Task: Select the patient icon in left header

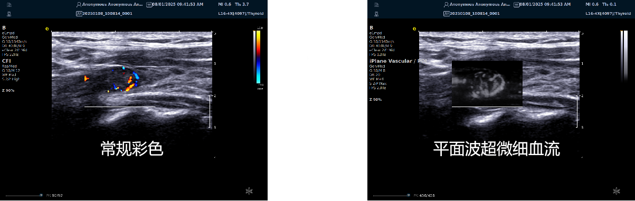Action: [78, 4]
